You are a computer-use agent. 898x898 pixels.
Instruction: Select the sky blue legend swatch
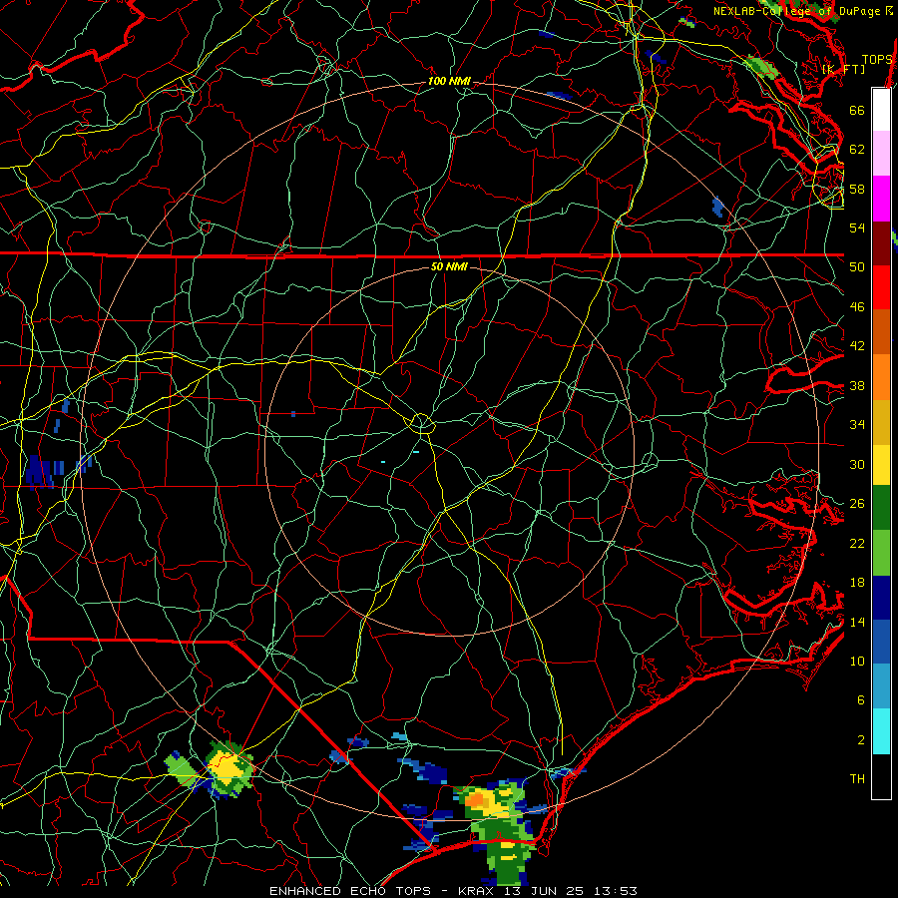[881, 686]
